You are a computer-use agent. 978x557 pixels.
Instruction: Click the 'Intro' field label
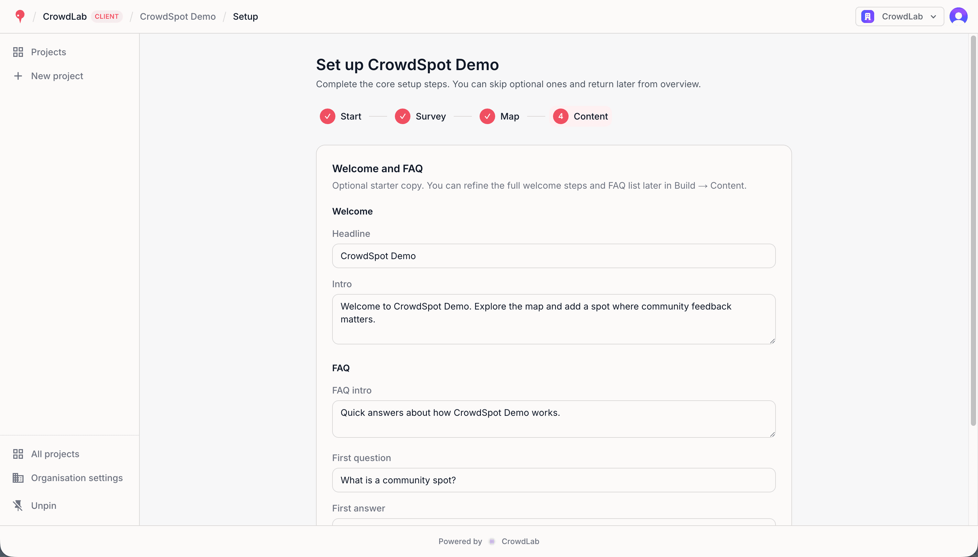[x=342, y=284]
